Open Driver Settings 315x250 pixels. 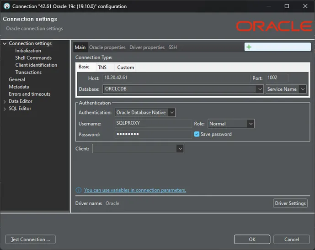pyautogui.click(x=290, y=203)
